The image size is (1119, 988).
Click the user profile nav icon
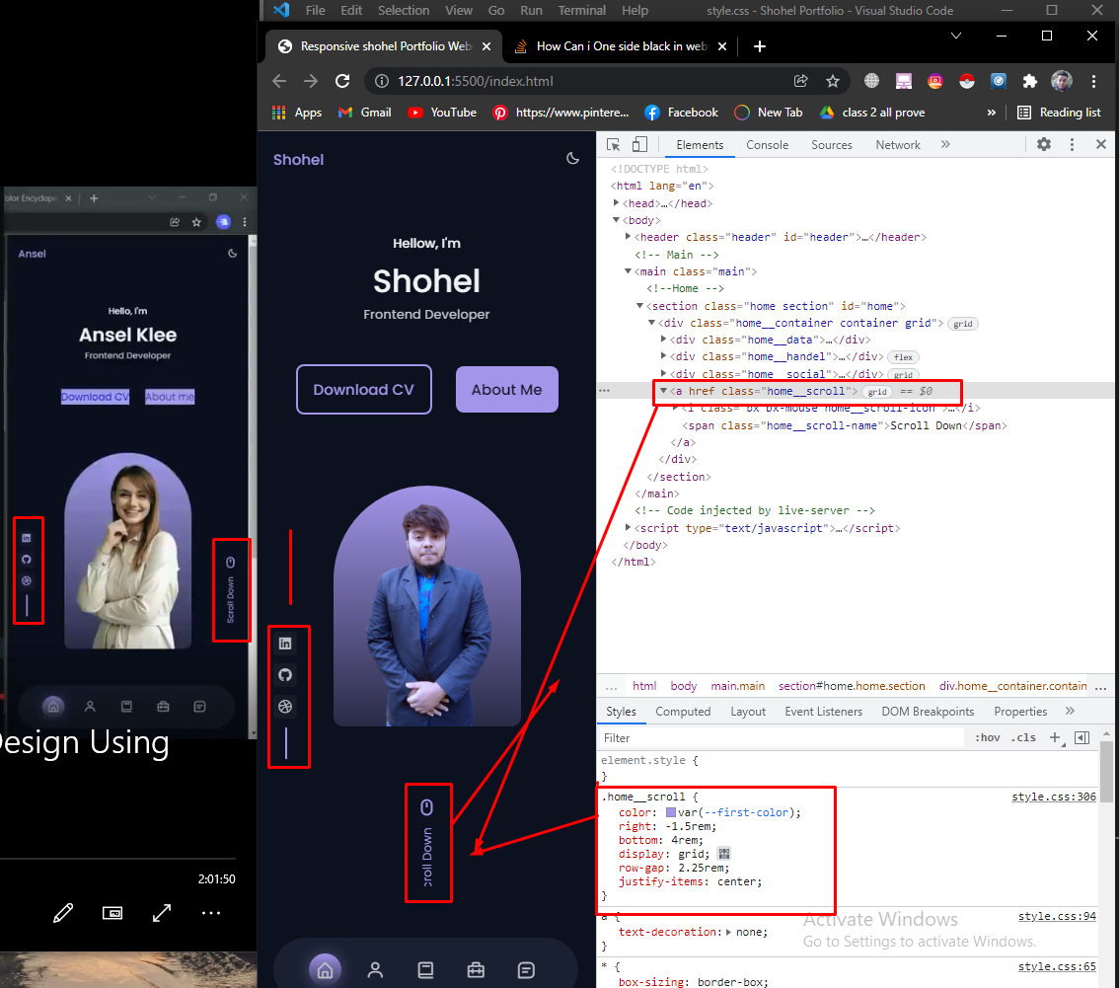pos(375,970)
